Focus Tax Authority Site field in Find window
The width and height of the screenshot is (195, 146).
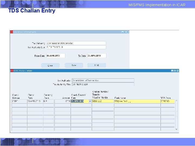76,47
